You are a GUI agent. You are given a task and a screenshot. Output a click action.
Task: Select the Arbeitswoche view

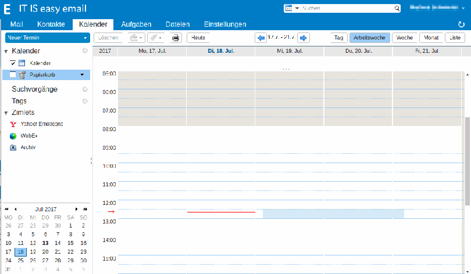coord(369,38)
